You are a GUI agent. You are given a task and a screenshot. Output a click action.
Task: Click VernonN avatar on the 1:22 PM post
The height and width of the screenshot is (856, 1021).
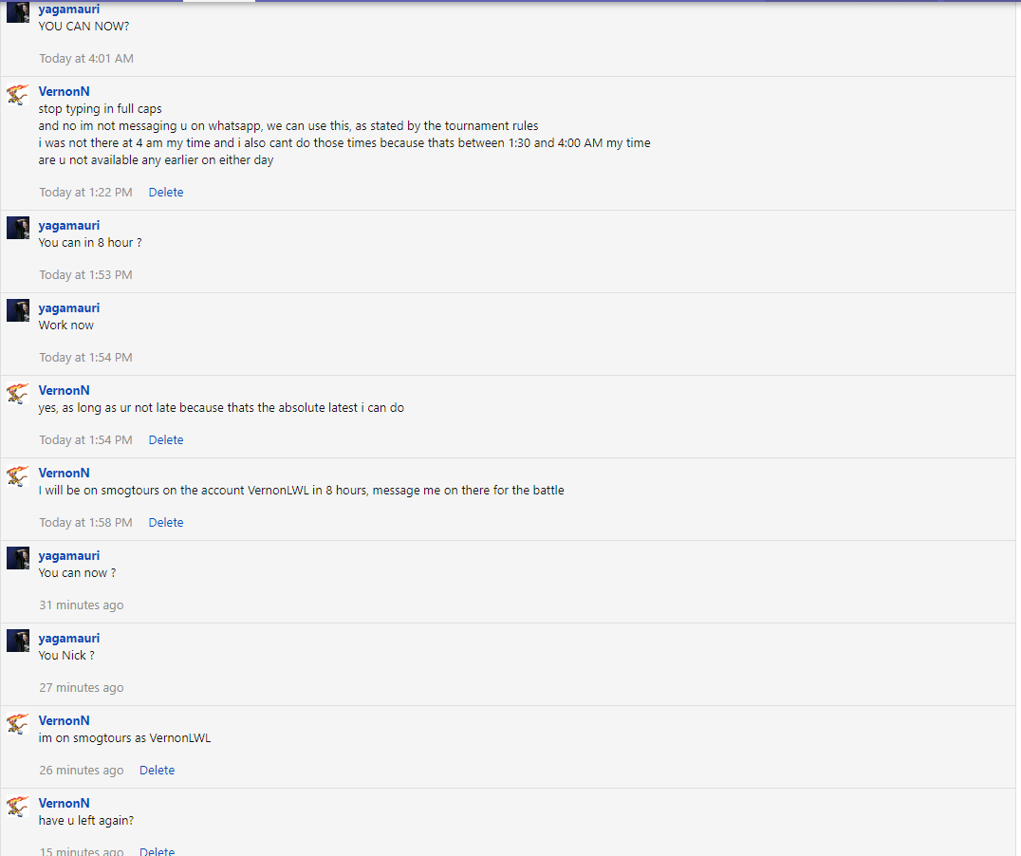[x=18, y=95]
